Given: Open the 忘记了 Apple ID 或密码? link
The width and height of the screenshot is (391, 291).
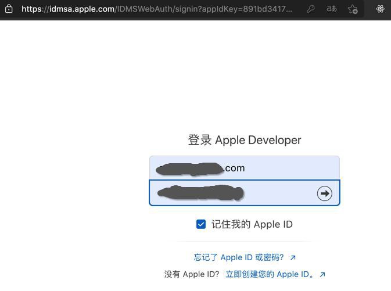Looking at the screenshot, I should 239,257.
